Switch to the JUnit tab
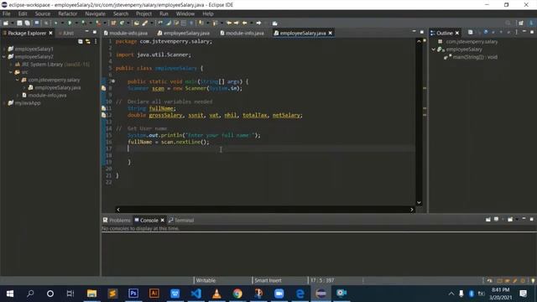 coord(66,34)
